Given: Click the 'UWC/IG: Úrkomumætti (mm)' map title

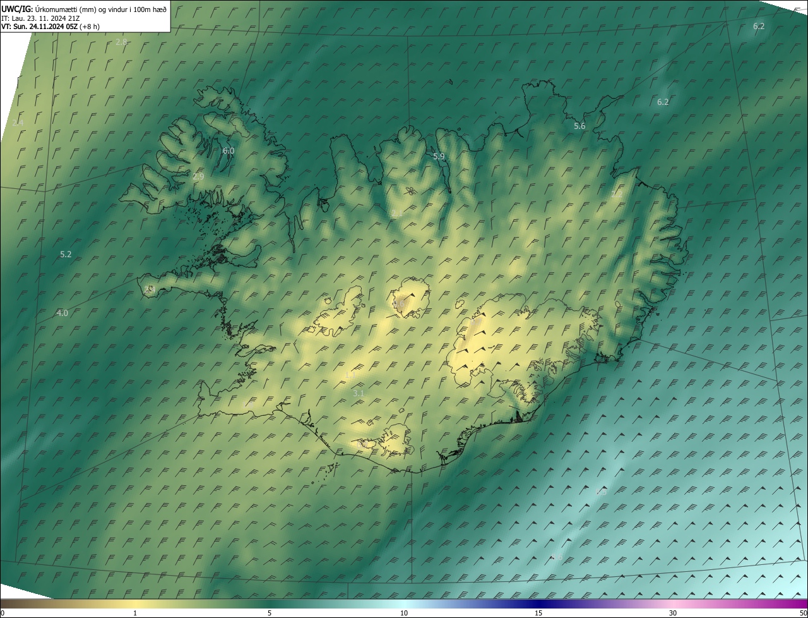Looking at the screenshot, I should tap(84, 9).
